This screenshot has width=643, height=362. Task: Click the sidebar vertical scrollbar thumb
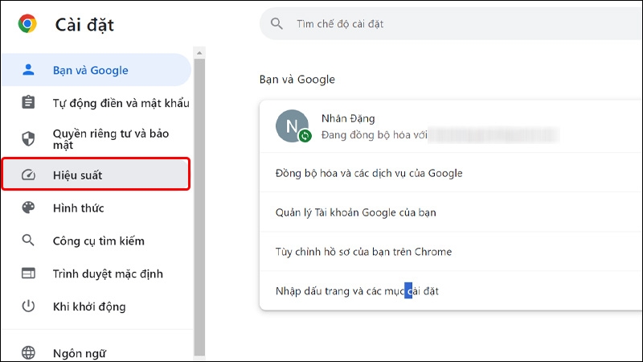click(x=199, y=208)
